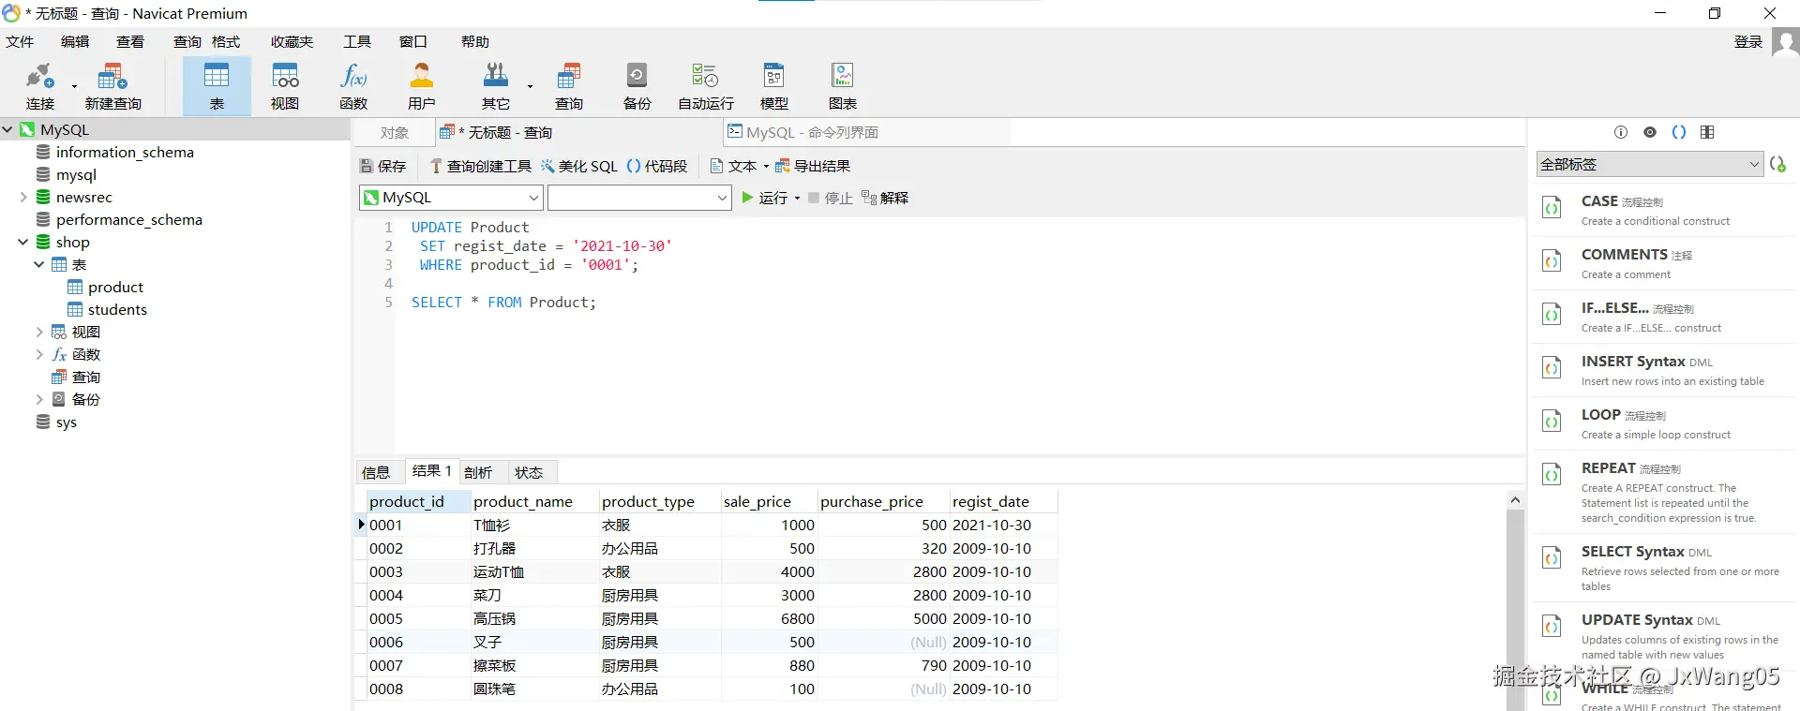This screenshot has width=1800, height=711.
Task: Expand the 函数 functions tree node
Action: 39,354
